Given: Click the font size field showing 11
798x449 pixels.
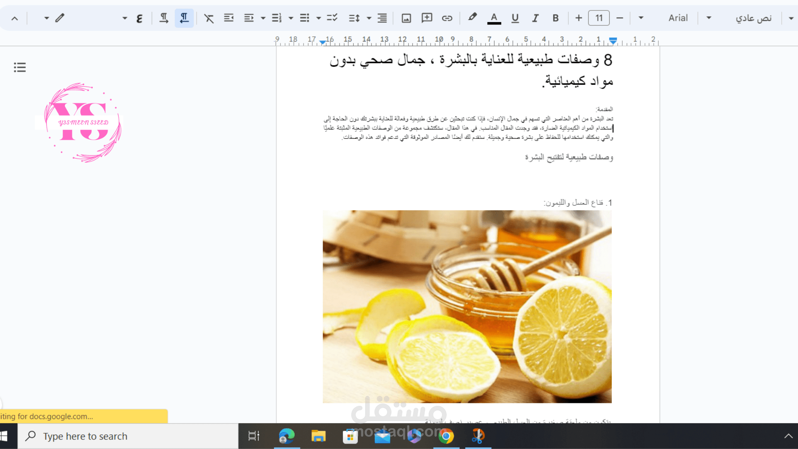Looking at the screenshot, I should [599, 18].
